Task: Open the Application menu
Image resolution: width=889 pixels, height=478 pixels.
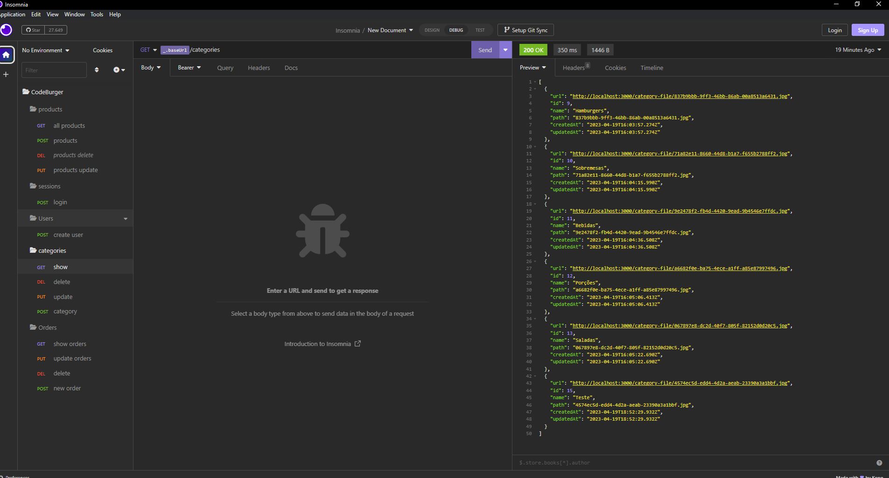Action: point(13,14)
